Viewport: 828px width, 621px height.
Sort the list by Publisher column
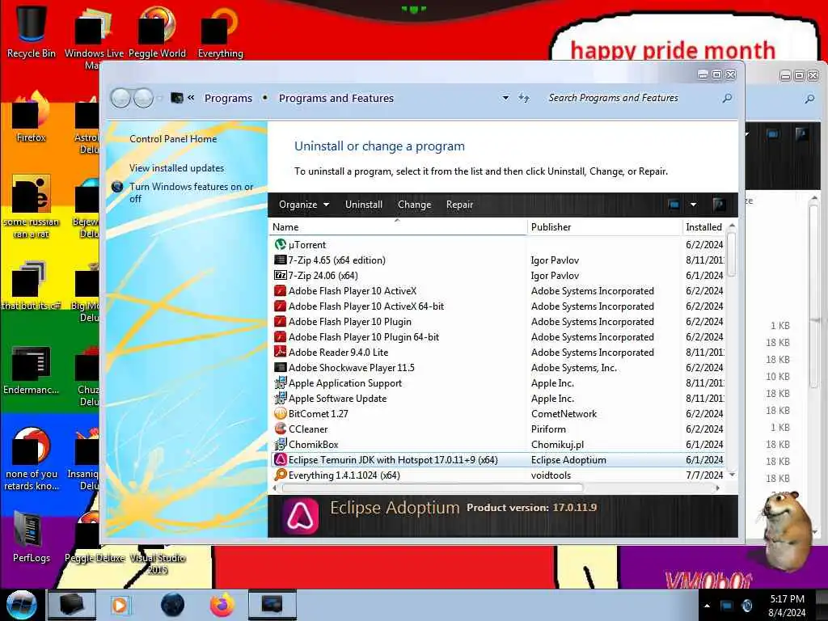pyautogui.click(x=605, y=227)
